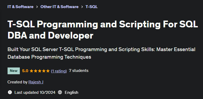Click the chevron before T-SQL breadcrumb
The height and width of the screenshot is (99, 203).
coord(82,7)
